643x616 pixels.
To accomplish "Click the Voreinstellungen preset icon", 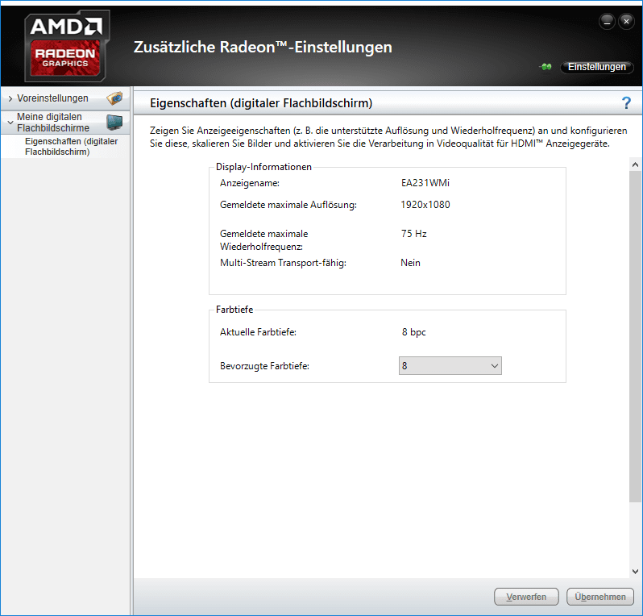I will point(114,98).
